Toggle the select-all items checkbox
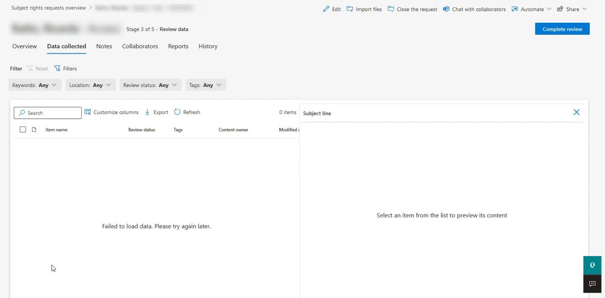The width and height of the screenshot is (605, 298). tap(23, 129)
